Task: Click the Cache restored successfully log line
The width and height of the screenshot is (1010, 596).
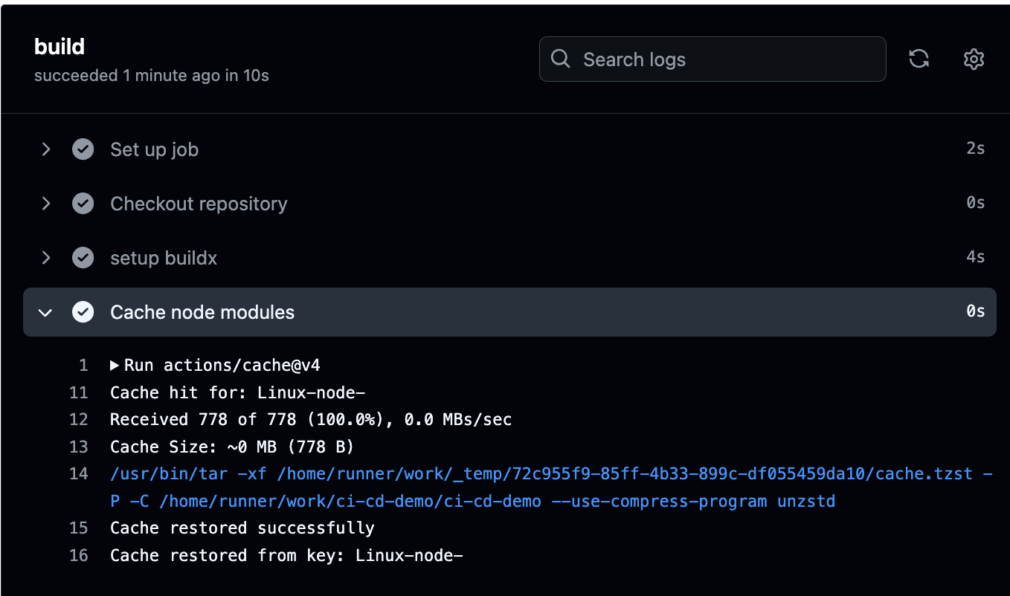Action: click(242, 528)
